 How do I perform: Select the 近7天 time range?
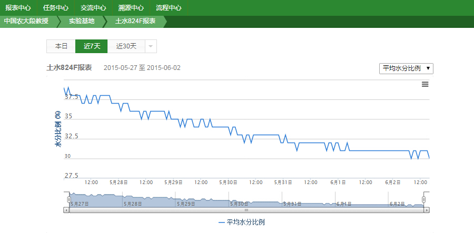92,46
